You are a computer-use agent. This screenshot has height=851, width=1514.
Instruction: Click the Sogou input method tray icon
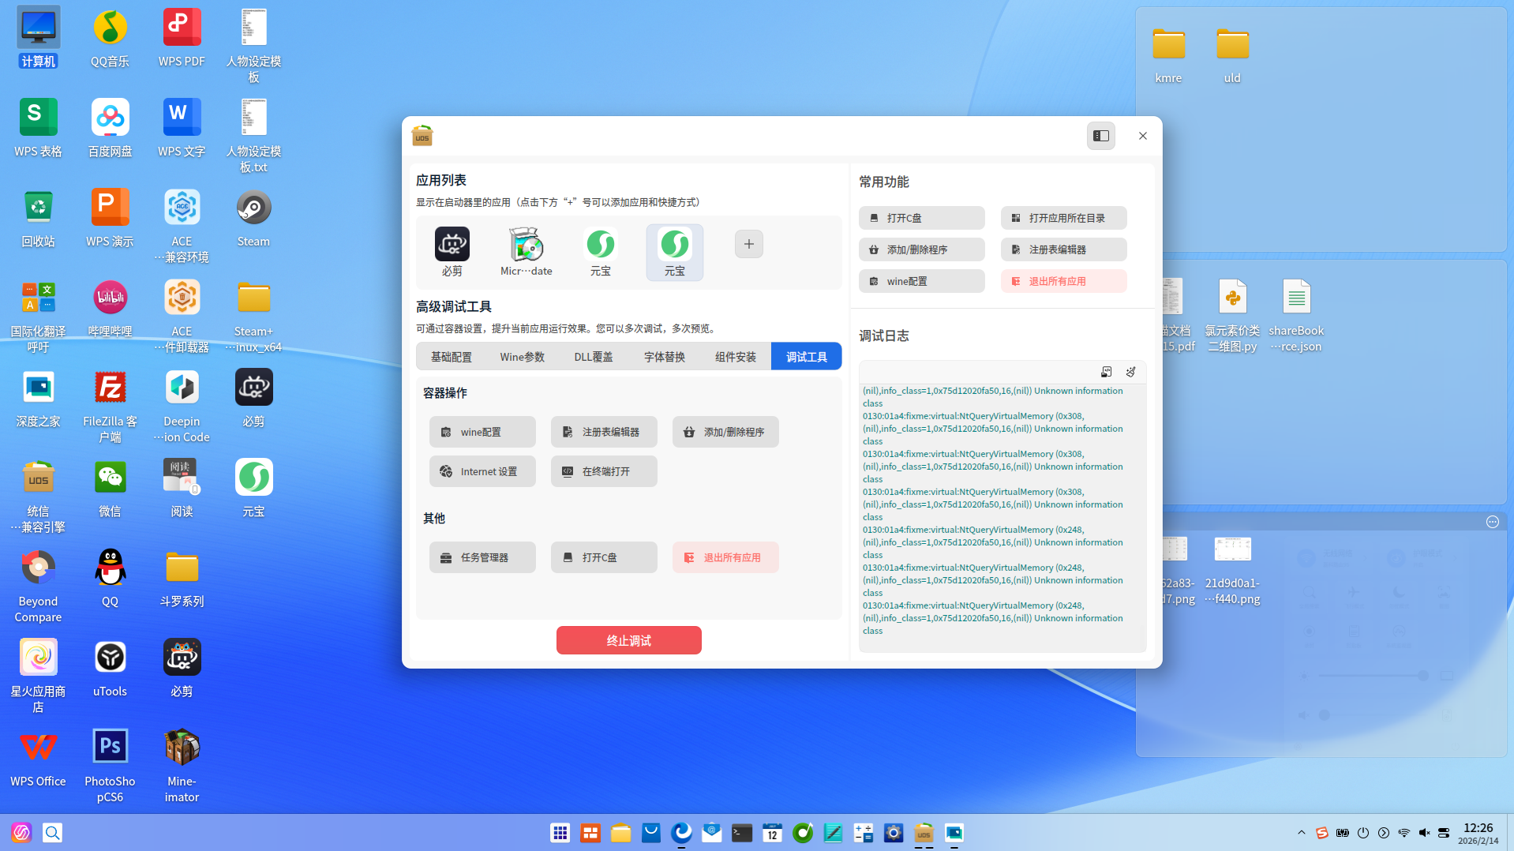click(x=1322, y=833)
